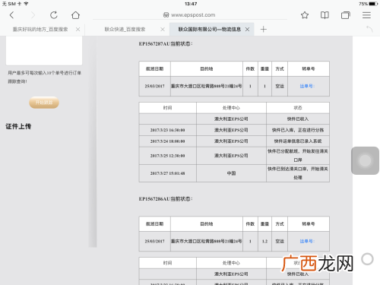Select the 2017/3/24 18:00:00 time cell
The width and height of the screenshot is (380, 285).
(x=167, y=141)
